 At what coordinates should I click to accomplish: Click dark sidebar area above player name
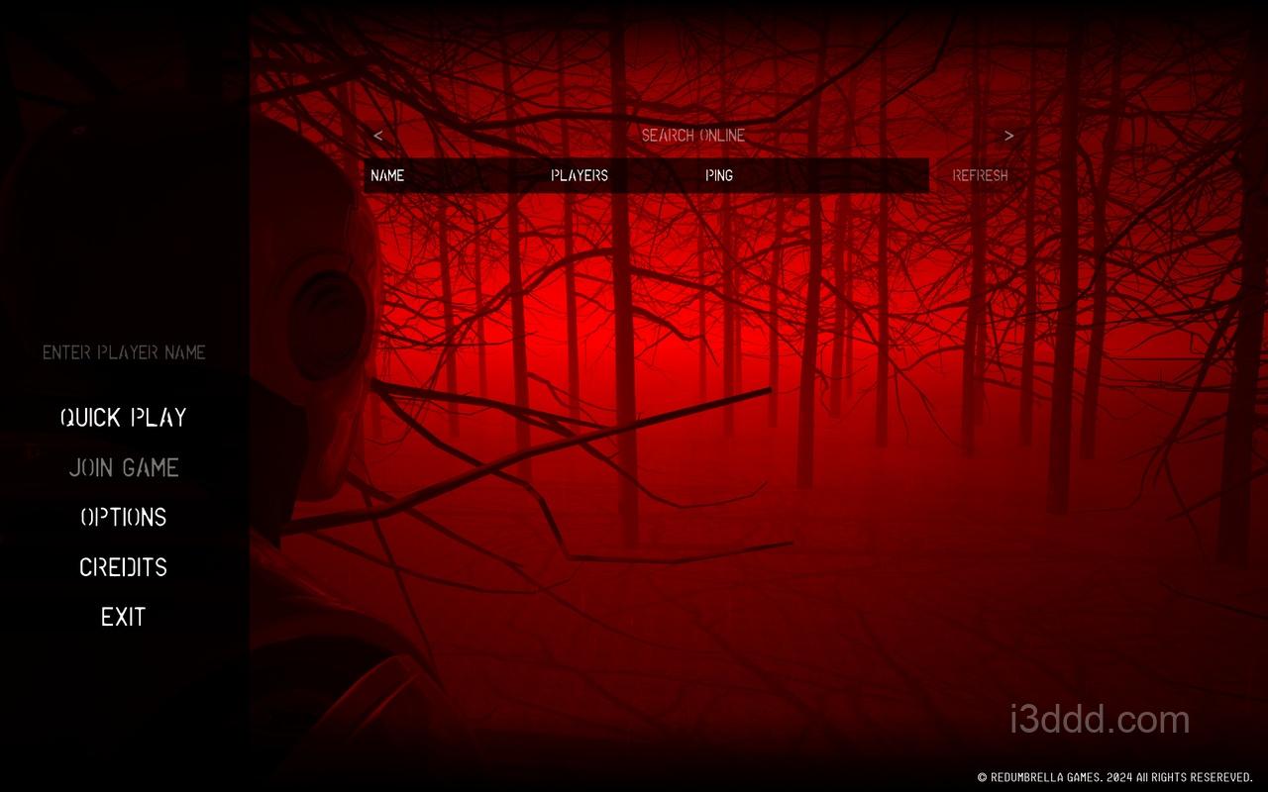[124, 198]
